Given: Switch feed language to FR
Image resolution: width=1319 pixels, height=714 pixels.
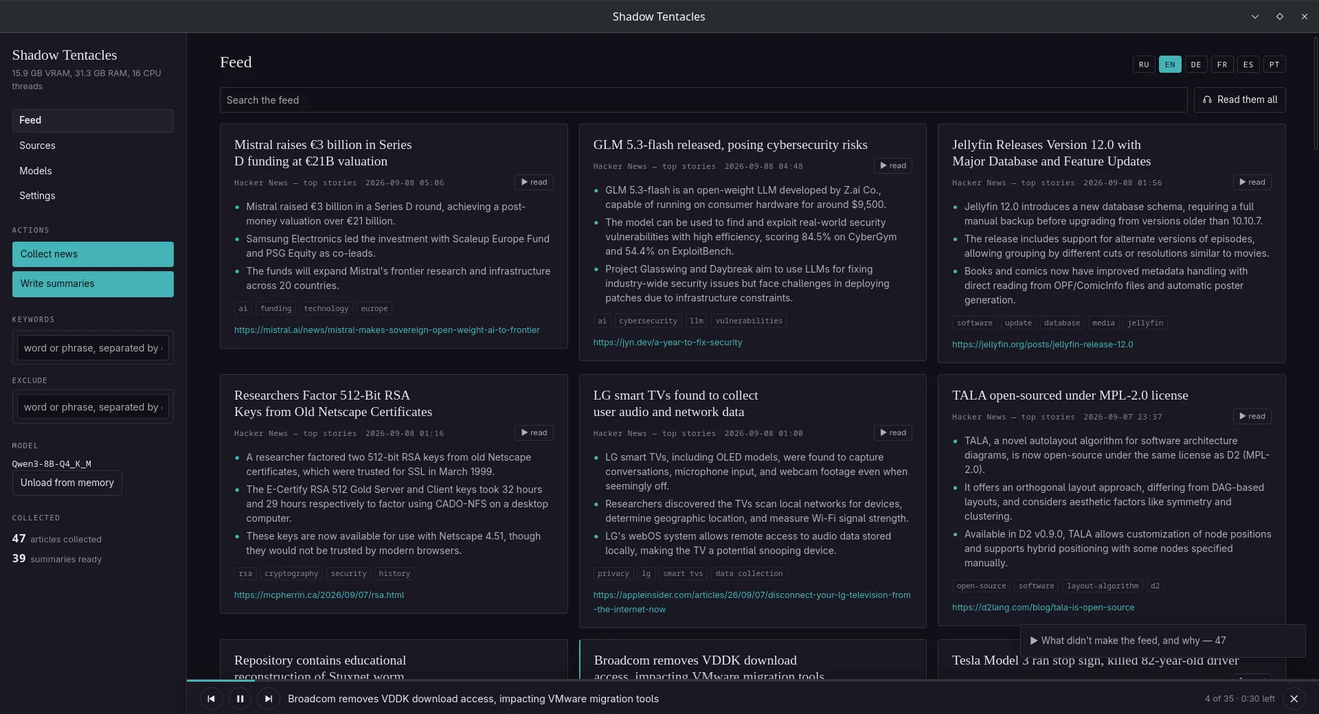Looking at the screenshot, I should click(x=1222, y=65).
